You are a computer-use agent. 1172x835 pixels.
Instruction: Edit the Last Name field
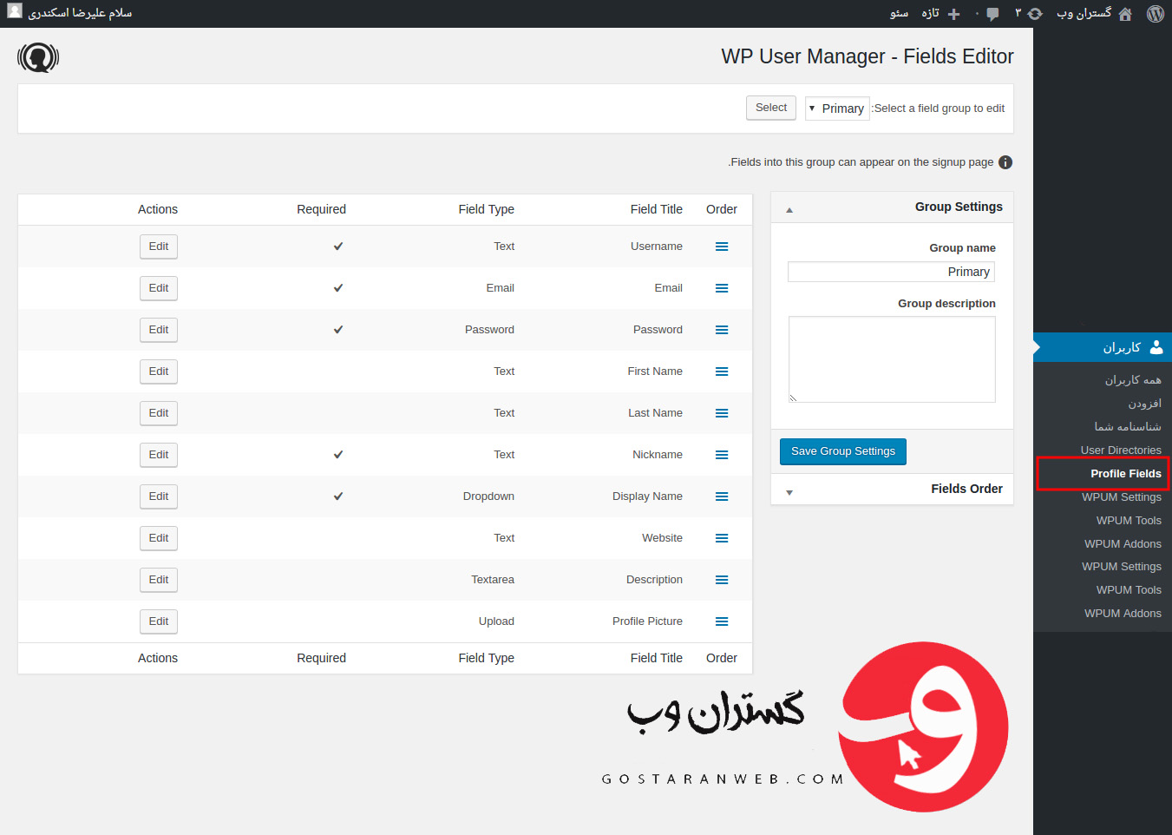tap(159, 413)
